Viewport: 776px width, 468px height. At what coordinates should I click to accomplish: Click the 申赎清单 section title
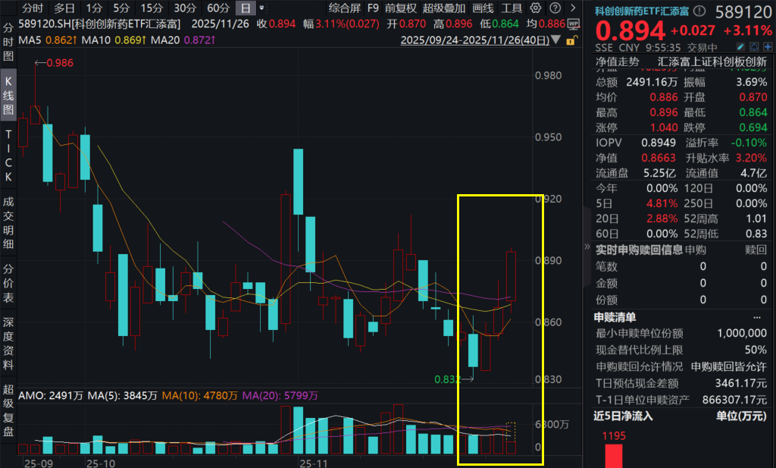[x=615, y=318]
